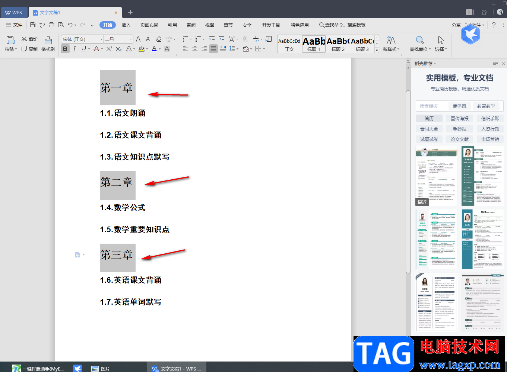Open quick access toolbar customize dropdown
Viewport: 507px width, 372px height.
point(92,25)
